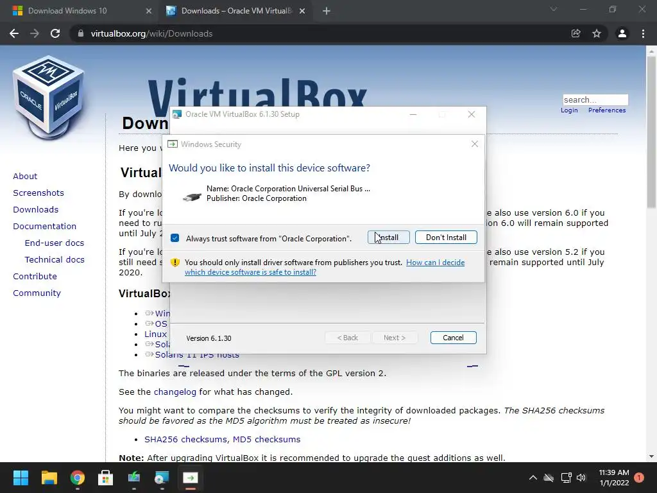Click the volume speaker tray icon
Screen dimensions: 657x493
(581, 478)
